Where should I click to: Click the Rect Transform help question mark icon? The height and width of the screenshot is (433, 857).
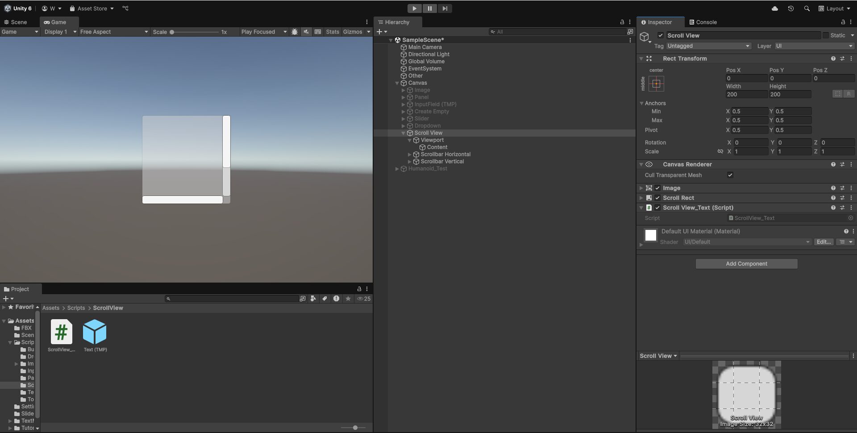point(833,58)
